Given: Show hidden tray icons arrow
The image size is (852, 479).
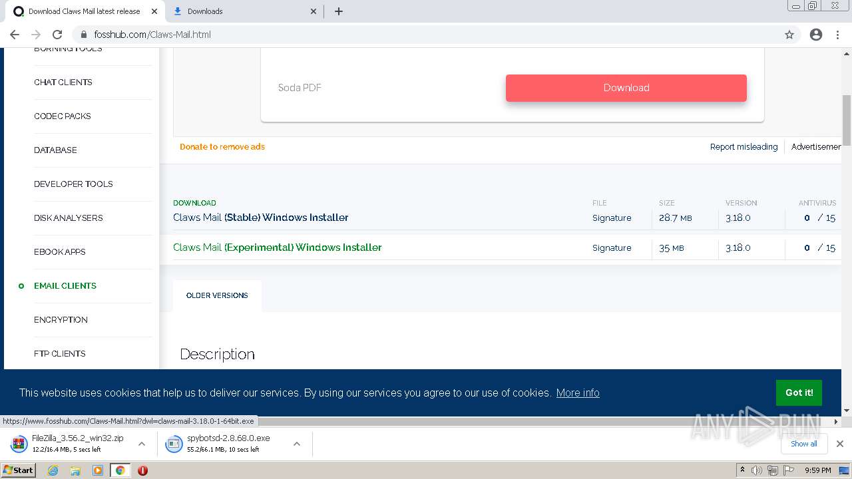Looking at the screenshot, I should 742,470.
